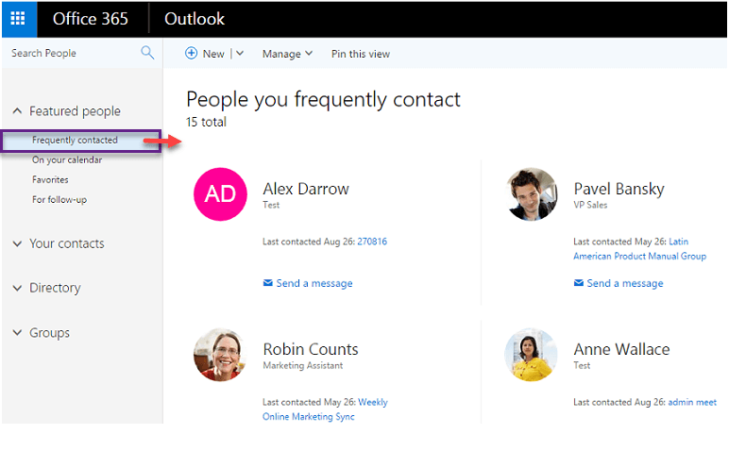This screenshot has height=451, width=729.
Task: Expand the Directory section
Action: click(17, 288)
